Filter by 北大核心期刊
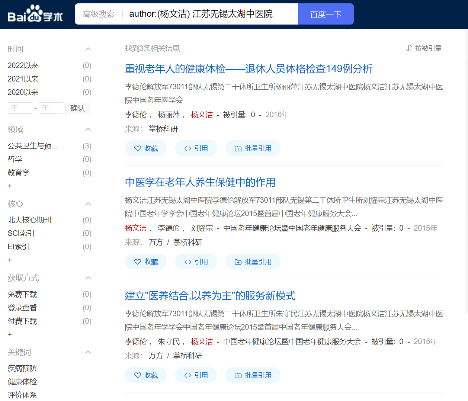468x401 pixels. tap(29, 220)
